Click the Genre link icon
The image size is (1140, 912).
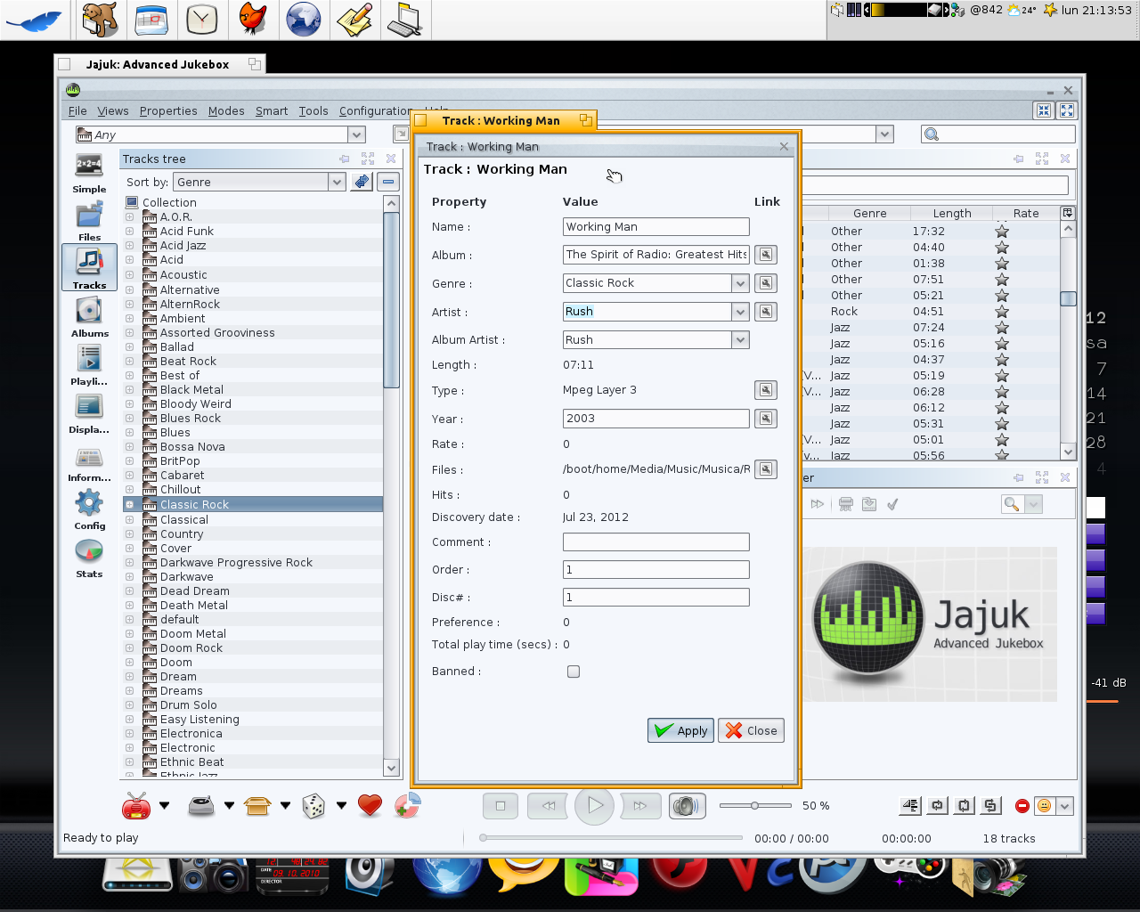click(x=765, y=283)
